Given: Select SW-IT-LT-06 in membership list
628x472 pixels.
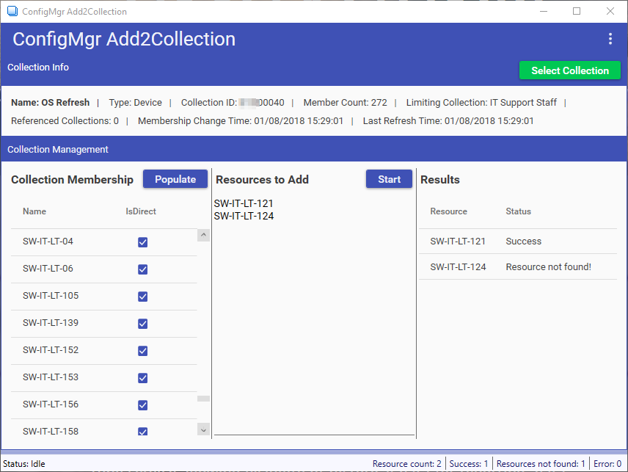Looking at the screenshot, I should click(x=103, y=269).
